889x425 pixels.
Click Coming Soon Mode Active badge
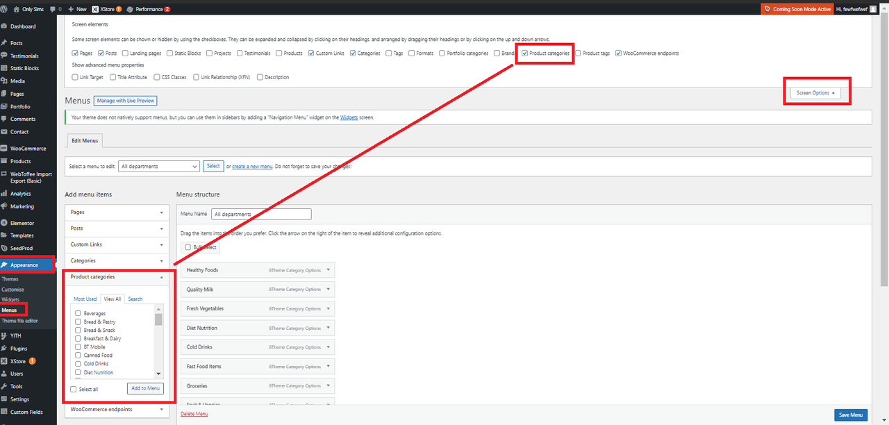(796, 9)
